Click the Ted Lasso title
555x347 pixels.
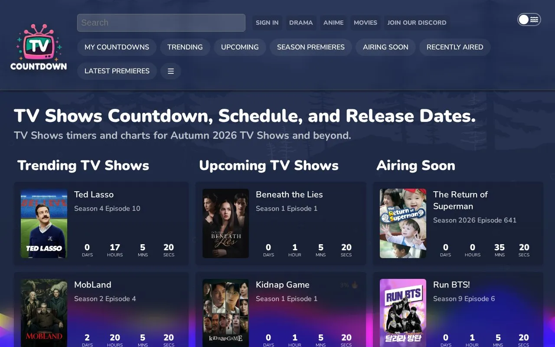point(94,195)
